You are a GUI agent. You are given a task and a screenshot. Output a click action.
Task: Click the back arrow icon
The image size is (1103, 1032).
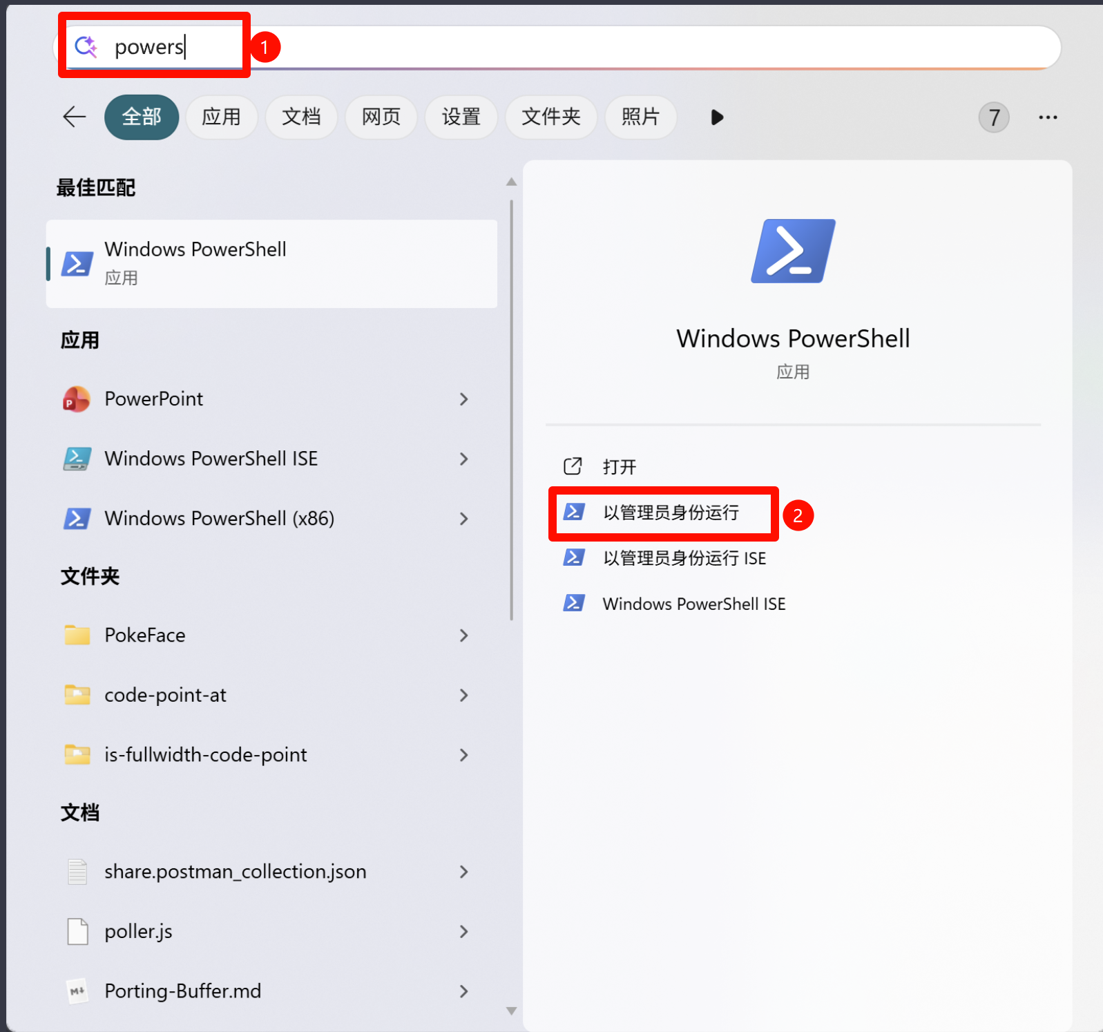[x=74, y=117]
